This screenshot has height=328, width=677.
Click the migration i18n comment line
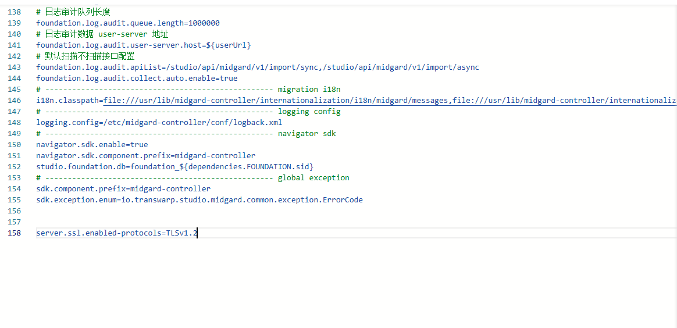(x=188, y=90)
